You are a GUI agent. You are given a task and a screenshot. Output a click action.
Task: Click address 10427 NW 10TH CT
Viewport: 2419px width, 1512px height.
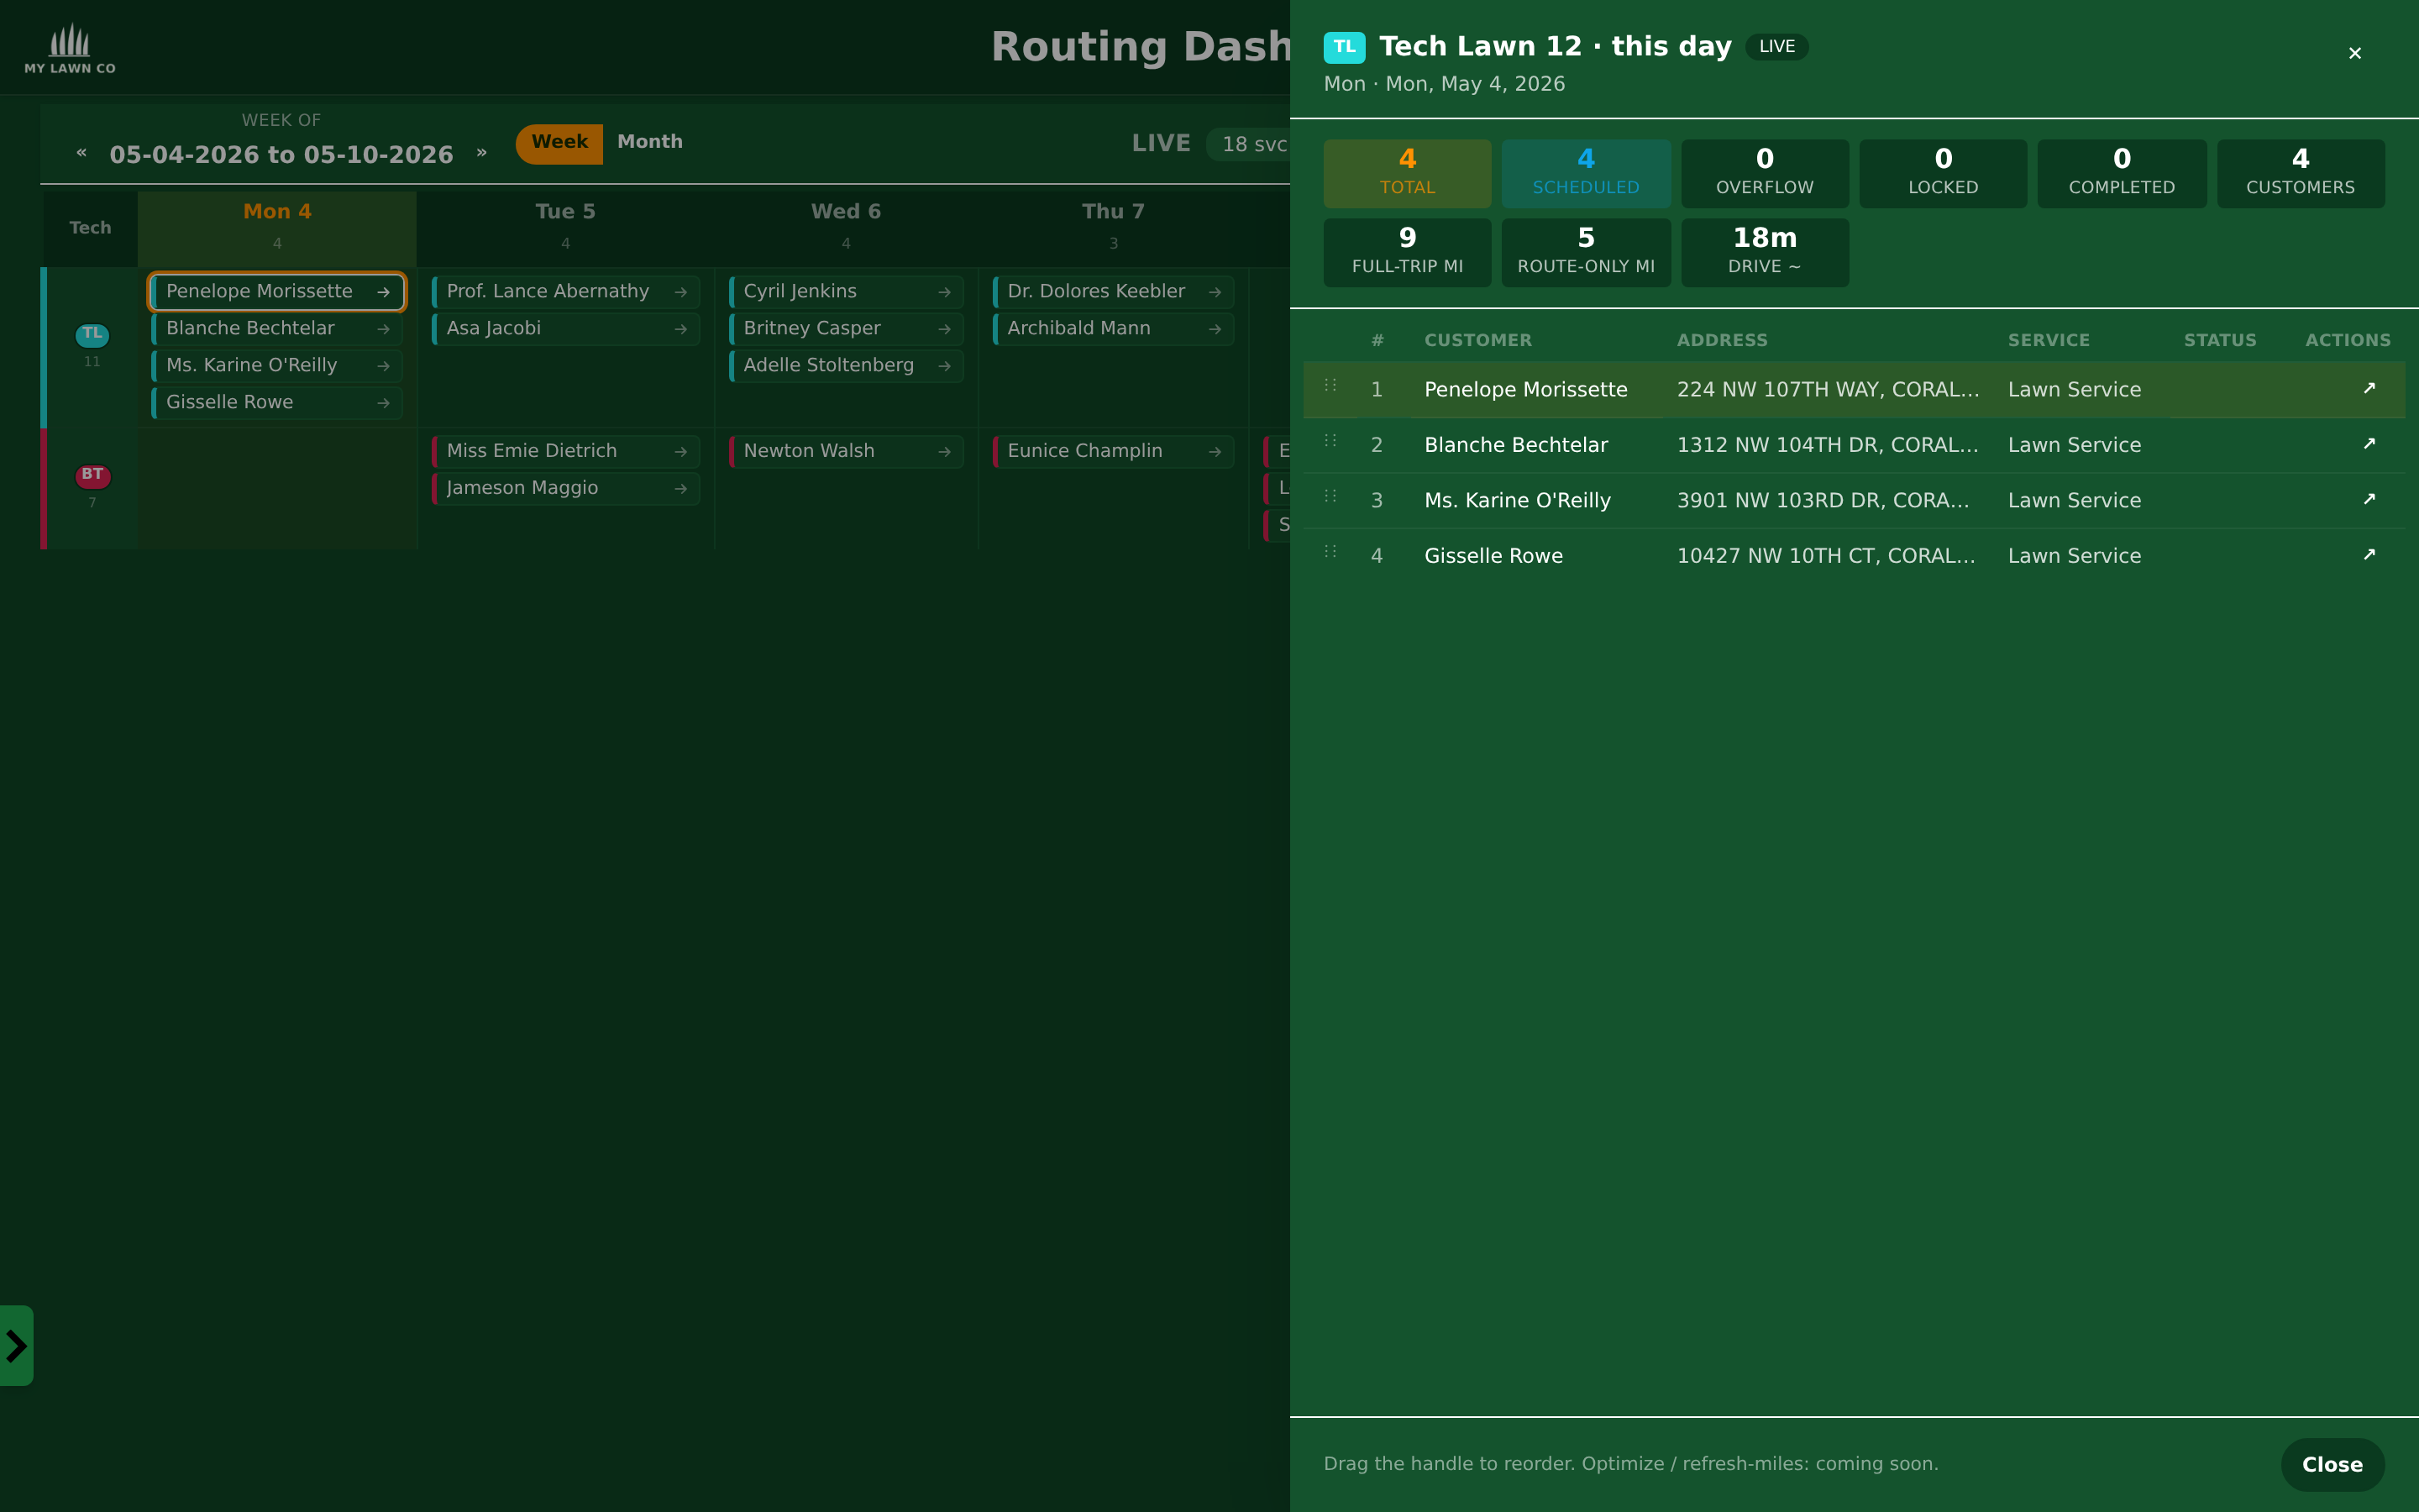point(1826,556)
